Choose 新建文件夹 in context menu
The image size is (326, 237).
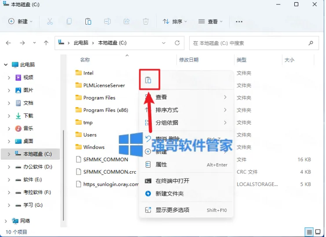(186, 194)
